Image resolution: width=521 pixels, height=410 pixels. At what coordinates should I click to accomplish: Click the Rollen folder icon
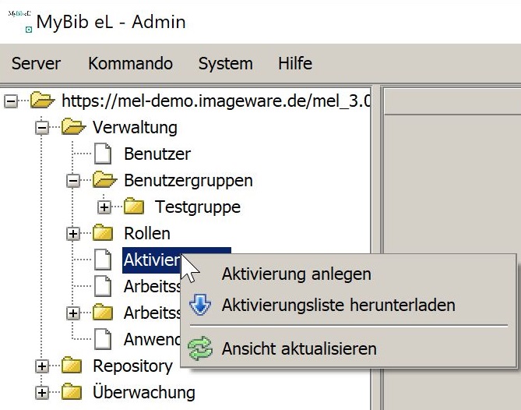(x=103, y=233)
